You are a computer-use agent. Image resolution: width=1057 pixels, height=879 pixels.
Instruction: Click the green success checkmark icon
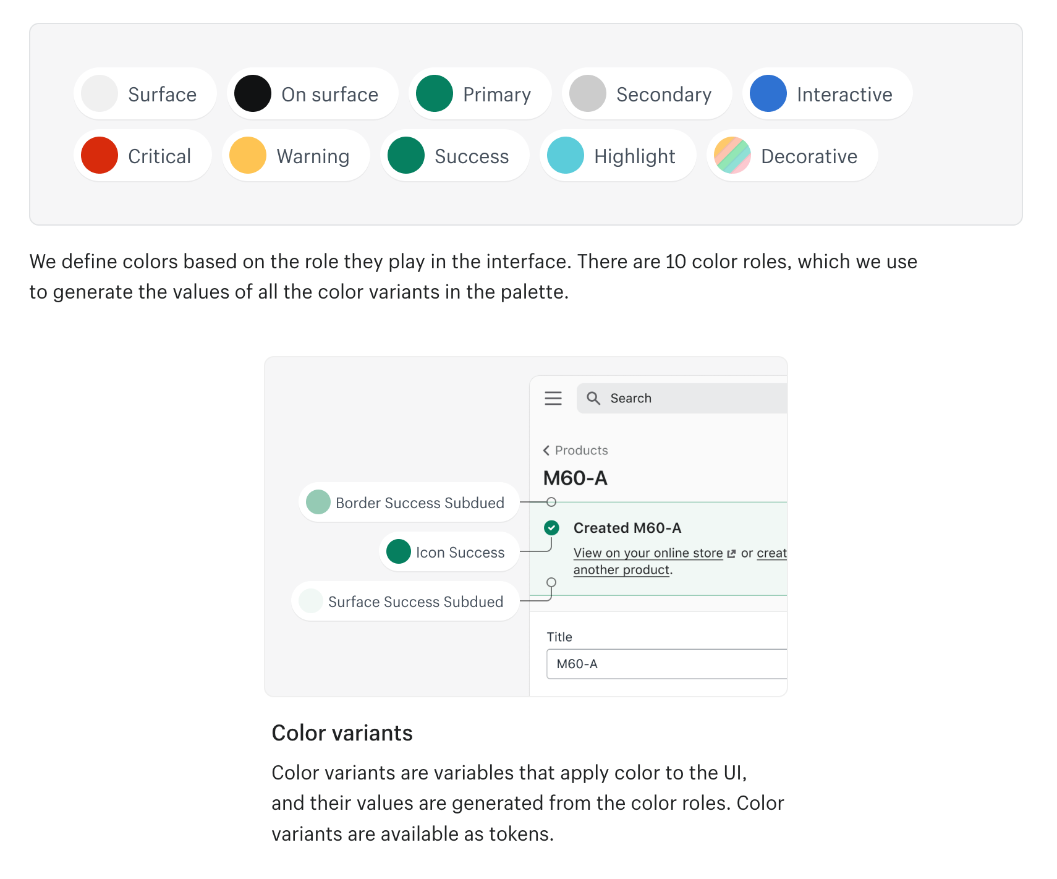[x=551, y=528]
